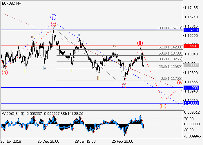Screen dimensions: 203x145
Task: Select the 26 Dec 20:00 time axis label
Action: 48,141
